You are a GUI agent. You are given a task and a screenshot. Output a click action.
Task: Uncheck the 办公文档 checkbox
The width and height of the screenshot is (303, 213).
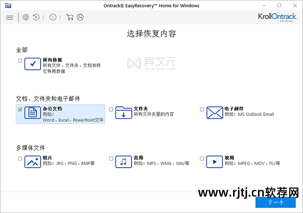pyautogui.click(x=20, y=109)
